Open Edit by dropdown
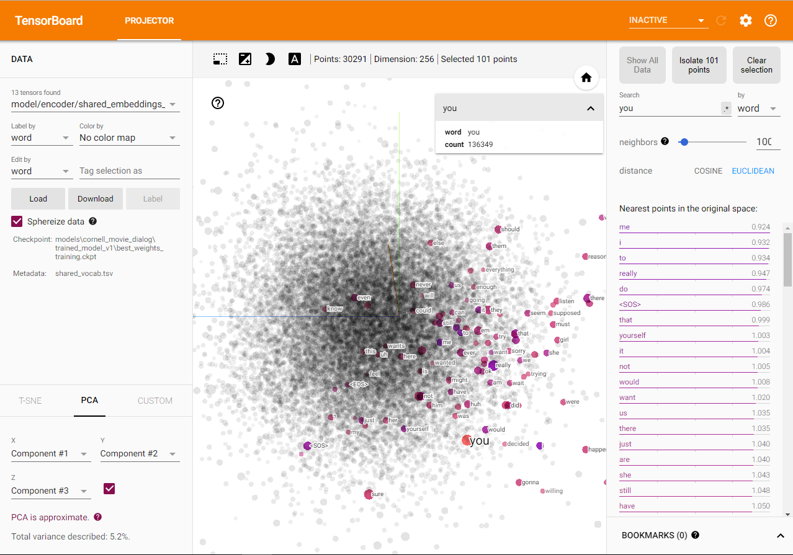Screen dimensions: 793x555 coord(42,171)
